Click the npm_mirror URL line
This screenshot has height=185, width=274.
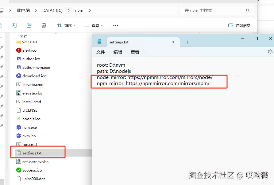tap(153, 83)
